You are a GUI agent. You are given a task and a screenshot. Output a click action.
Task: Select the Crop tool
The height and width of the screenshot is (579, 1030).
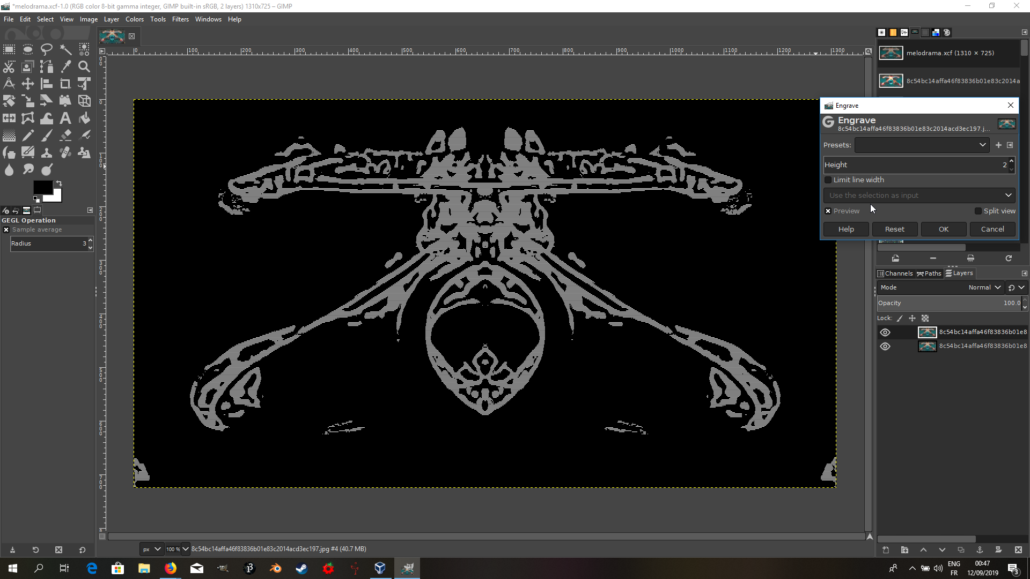pyautogui.click(x=65, y=84)
